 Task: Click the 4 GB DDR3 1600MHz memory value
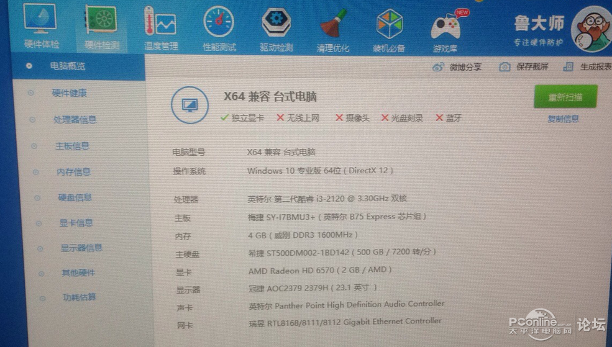tap(303, 235)
